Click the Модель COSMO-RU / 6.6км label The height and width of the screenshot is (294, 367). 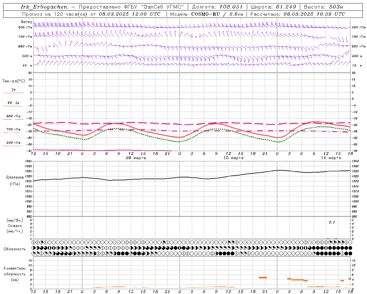tap(206, 14)
